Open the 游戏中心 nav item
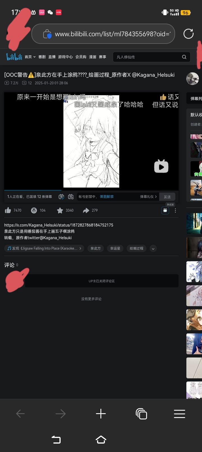202x452 pixels. click(x=65, y=57)
